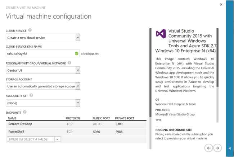Open the Central US region dropdown
Viewport: 234px width, 157px height.
pos(78,70)
